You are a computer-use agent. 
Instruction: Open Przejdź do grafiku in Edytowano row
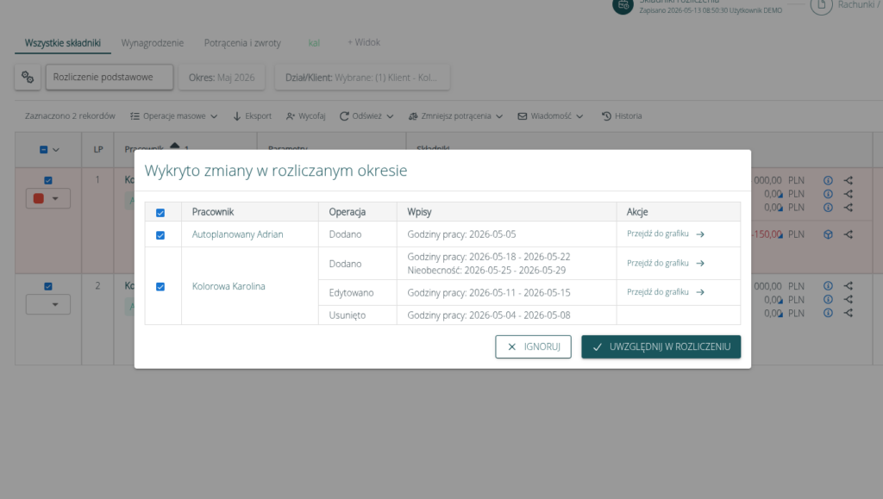click(x=665, y=292)
